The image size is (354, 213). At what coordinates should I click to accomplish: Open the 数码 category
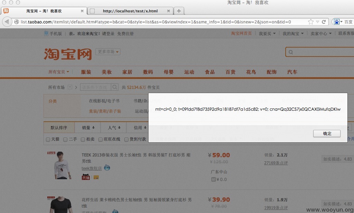tap(148, 72)
